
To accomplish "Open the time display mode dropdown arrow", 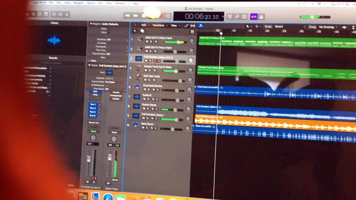I will (x=223, y=17).
